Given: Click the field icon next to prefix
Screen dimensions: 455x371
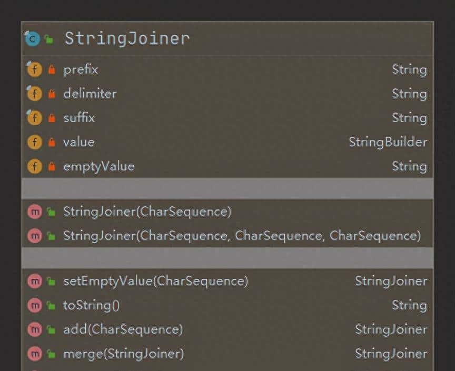Looking at the screenshot, I should [x=34, y=69].
